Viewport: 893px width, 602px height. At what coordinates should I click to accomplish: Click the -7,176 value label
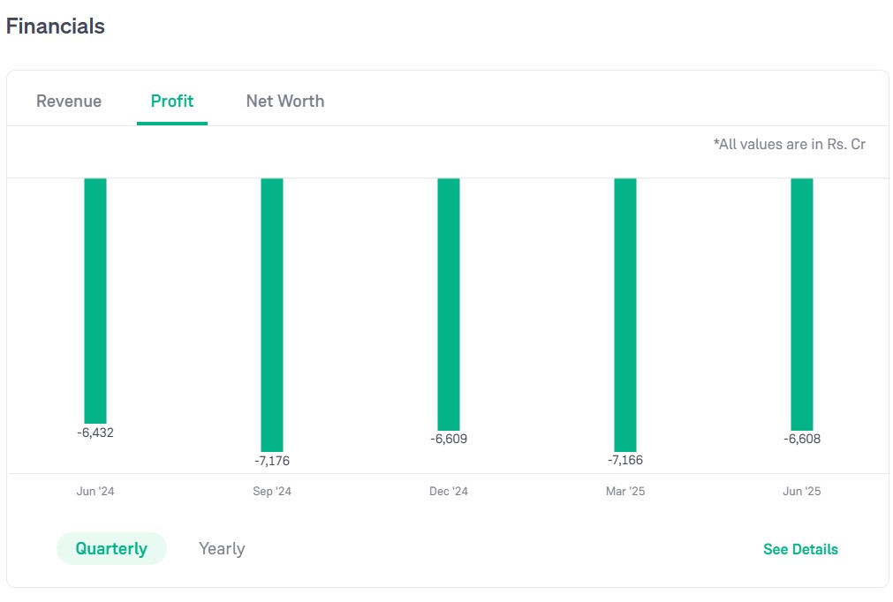[272, 461]
